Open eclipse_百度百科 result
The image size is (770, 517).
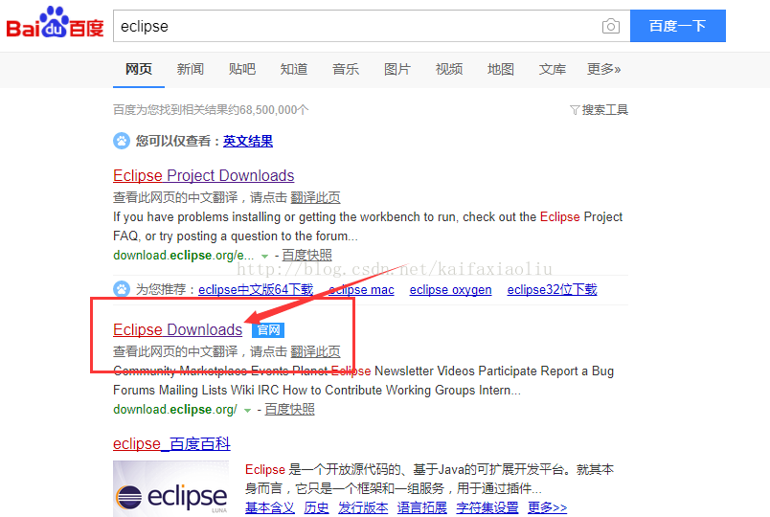pyautogui.click(x=171, y=444)
